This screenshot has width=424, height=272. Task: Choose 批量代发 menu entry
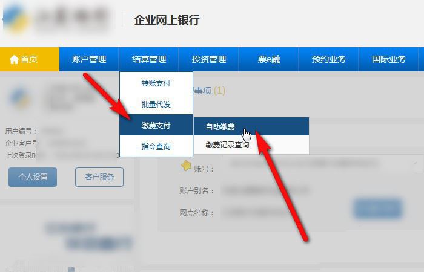pos(156,104)
